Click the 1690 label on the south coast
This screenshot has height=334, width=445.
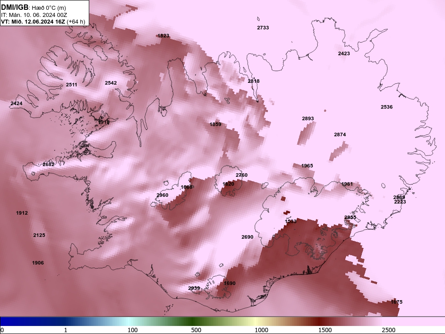pyautogui.click(x=230, y=283)
